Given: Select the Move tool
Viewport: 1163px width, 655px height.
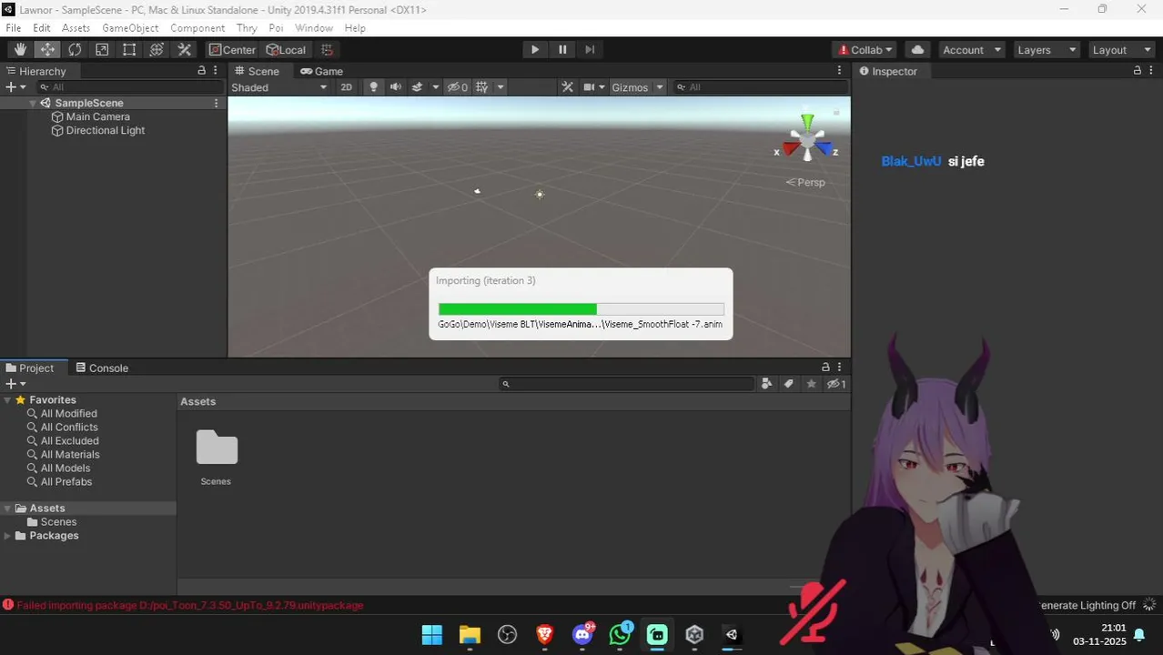Looking at the screenshot, I should tap(47, 50).
